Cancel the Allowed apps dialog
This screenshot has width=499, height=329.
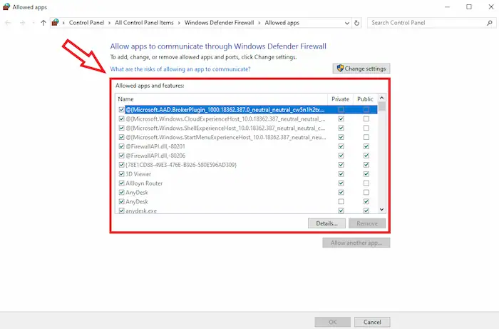pos(372,322)
